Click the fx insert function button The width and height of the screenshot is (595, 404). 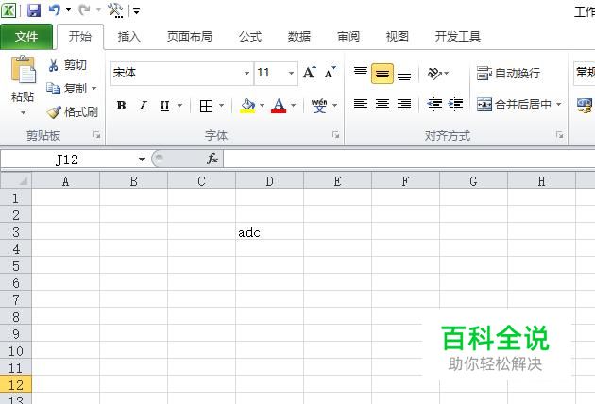[x=212, y=159]
